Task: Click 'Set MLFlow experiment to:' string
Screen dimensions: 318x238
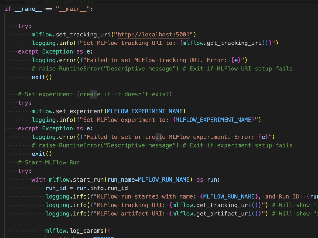Action: coord(126,120)
